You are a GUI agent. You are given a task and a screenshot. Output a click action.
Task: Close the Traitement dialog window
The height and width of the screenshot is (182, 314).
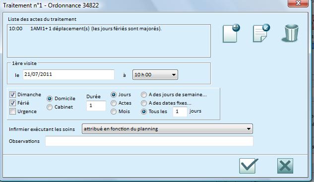(298, 3)
